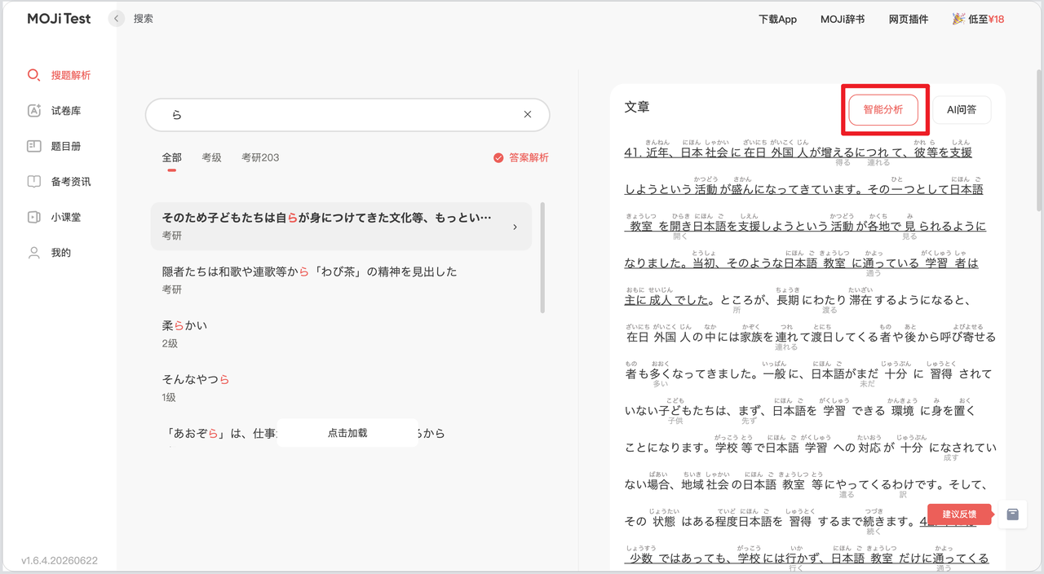Click the chevron on the first result
Viewport: 1044px width, 574px height.
(515, 227)
